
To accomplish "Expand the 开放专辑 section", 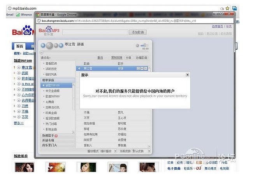I will point(58,140).
